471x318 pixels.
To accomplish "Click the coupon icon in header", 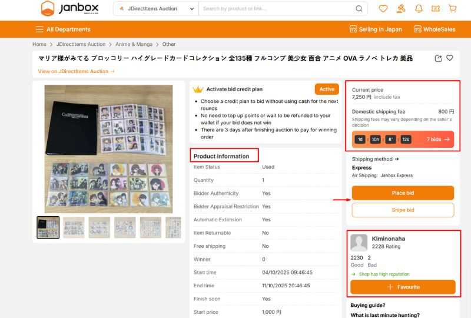I will (x=436, y=9).
